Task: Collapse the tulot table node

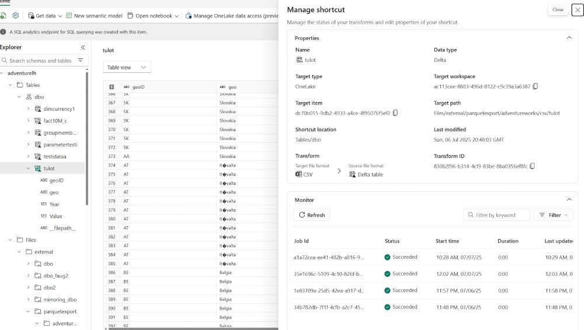Action: pyautogui.click(x=28, y=168)
